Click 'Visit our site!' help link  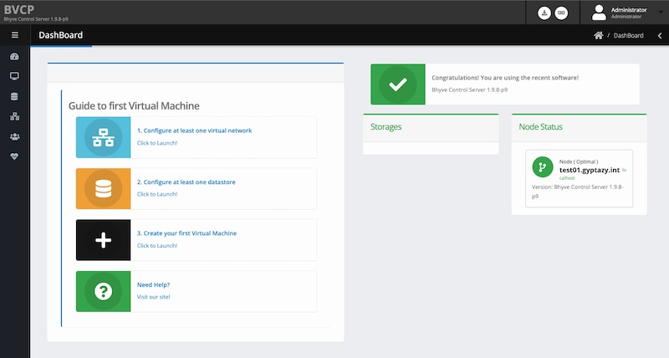153,297
